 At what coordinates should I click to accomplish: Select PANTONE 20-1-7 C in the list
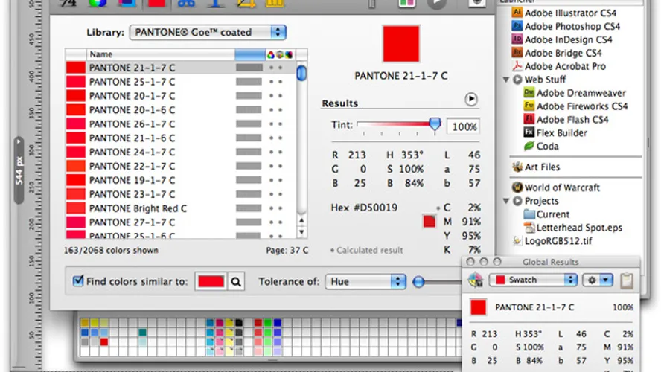pos(181,96)
